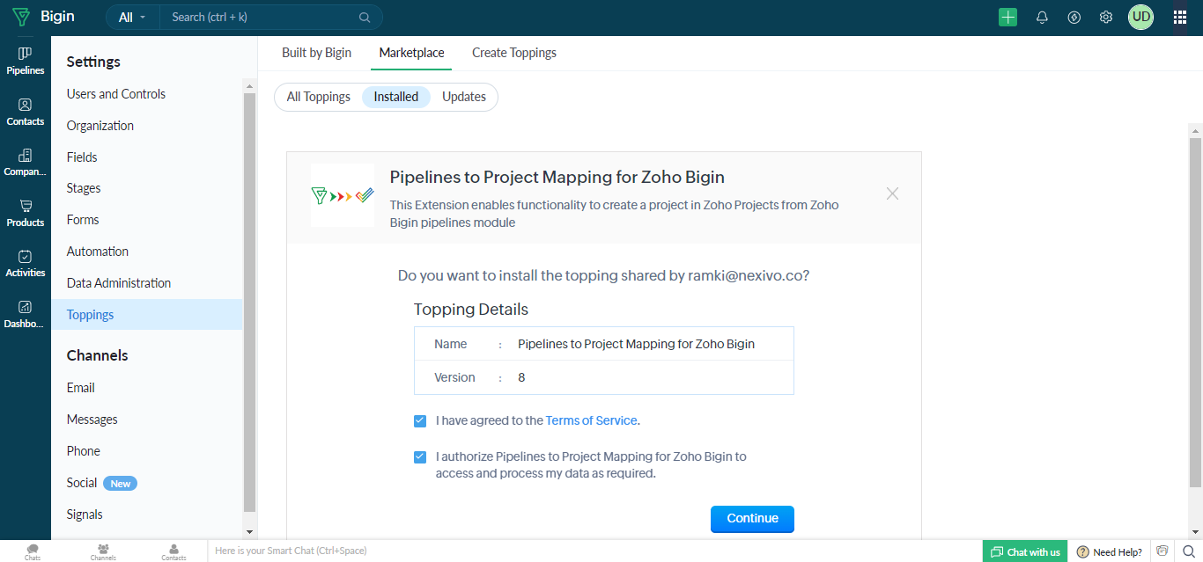Open Email channel settings
Image resolution: width=1203 pixels, height=562 pixels.
pyautogui.click(x=81, y=388)
